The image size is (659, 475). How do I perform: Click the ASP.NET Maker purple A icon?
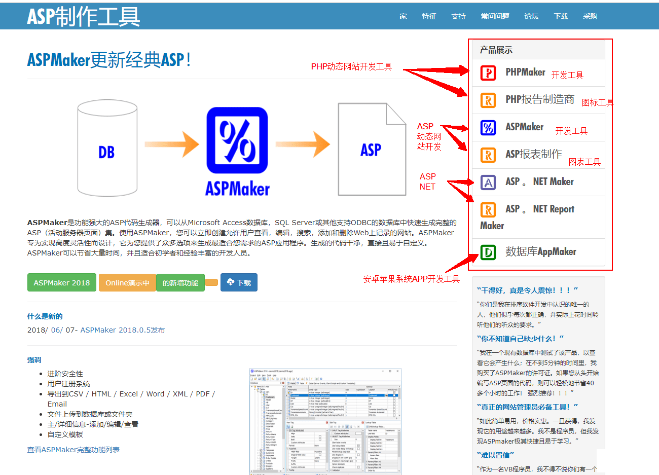tap(488, 182)
